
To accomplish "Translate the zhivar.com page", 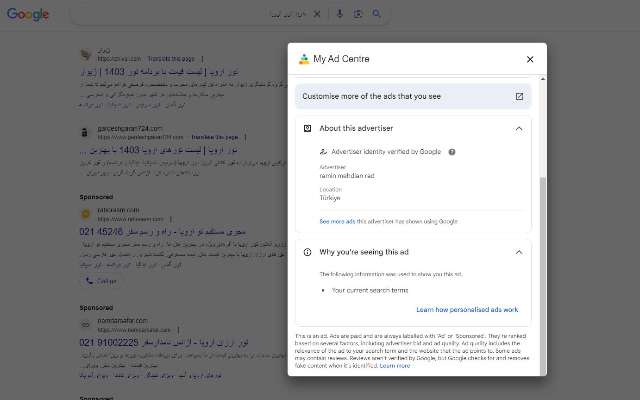I will click(171, 59).
